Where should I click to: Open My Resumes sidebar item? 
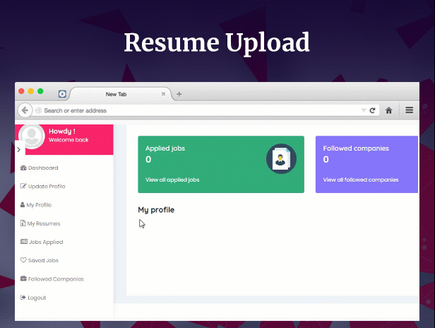[40, 223]
